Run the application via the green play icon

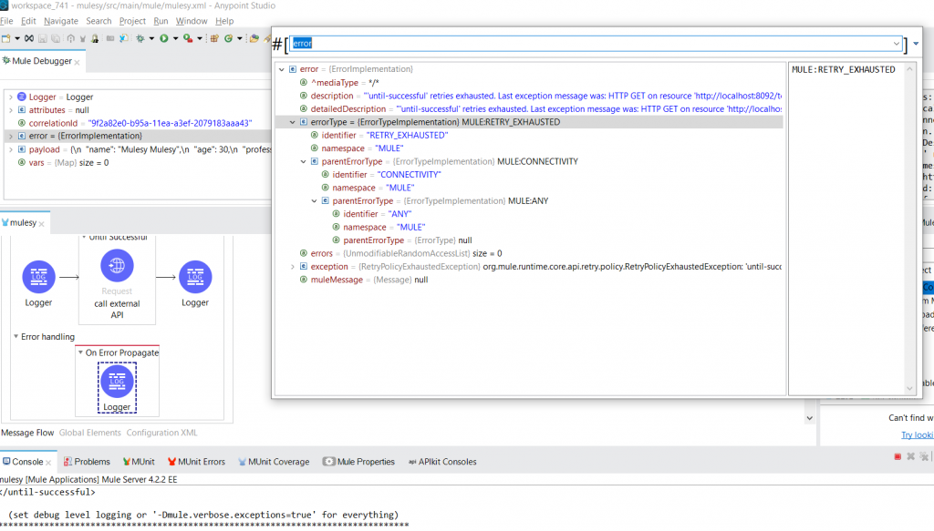tap(164, 39)
